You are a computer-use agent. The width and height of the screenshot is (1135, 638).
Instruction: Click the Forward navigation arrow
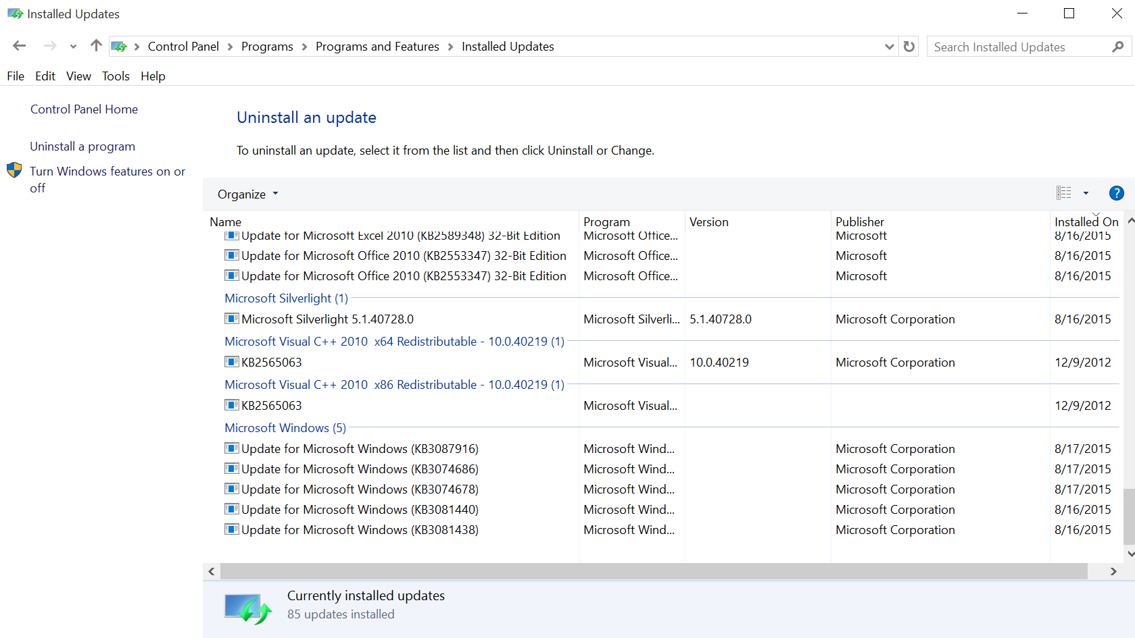tap(50, 46)
